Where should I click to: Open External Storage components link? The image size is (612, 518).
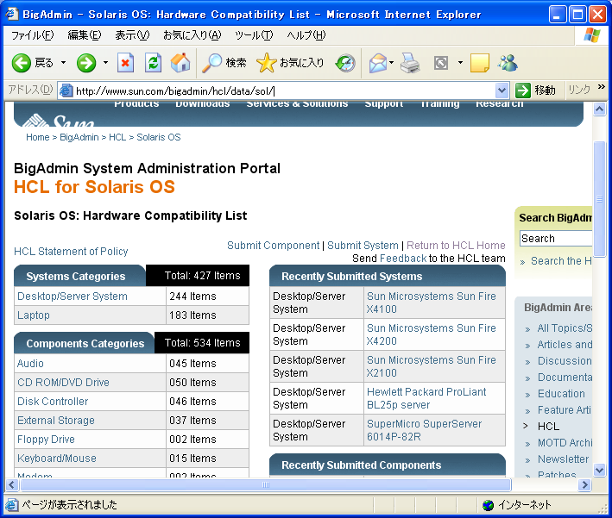(x=56, y=420)
